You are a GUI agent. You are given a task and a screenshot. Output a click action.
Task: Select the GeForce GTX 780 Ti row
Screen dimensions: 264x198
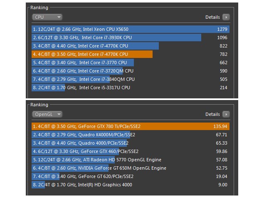point(131,126)
